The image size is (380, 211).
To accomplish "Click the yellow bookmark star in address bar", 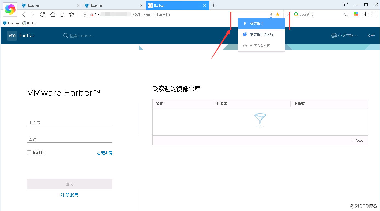I will [x=278, y=14].
